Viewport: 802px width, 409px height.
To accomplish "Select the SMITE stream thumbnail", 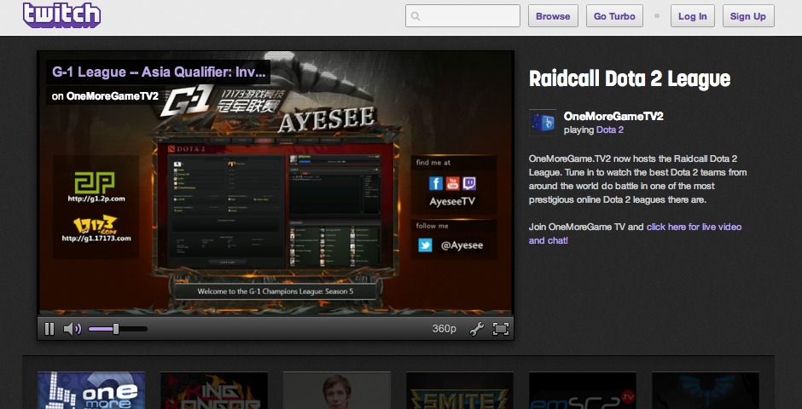I will pos(460,390).
